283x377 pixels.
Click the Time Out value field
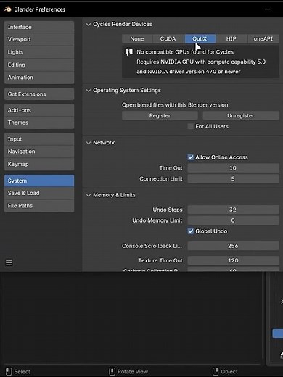tap(233, 168)
